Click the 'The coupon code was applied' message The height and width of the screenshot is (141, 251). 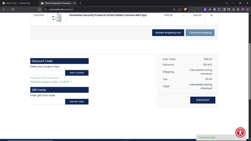tap(44, 78)
